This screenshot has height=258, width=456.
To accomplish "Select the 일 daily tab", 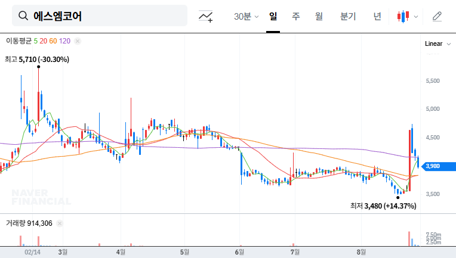I will coord(273,17).
